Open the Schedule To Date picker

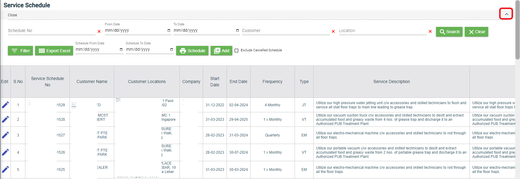[x=172, y=50]
